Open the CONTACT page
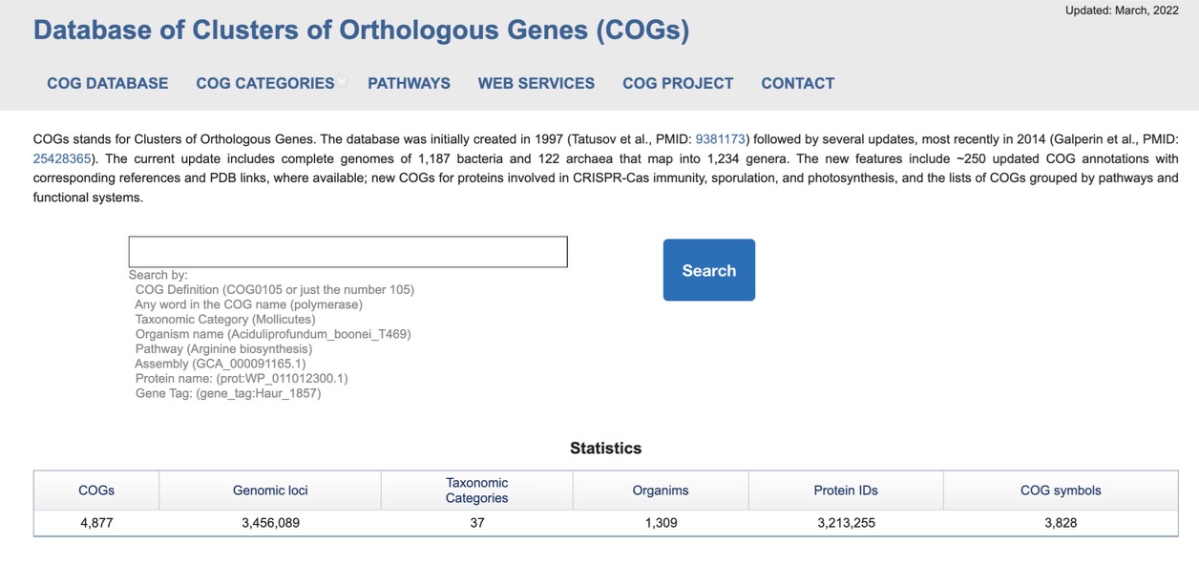The image size is (1199, 585). [798, 83]
